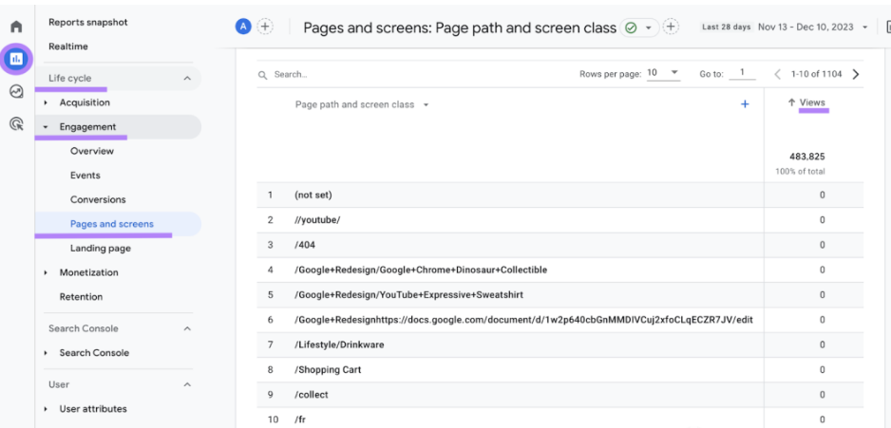The height and width of the screenshot is (428, 891).
Task: Open the green check report status dropdown
Action: click(639, 28)
